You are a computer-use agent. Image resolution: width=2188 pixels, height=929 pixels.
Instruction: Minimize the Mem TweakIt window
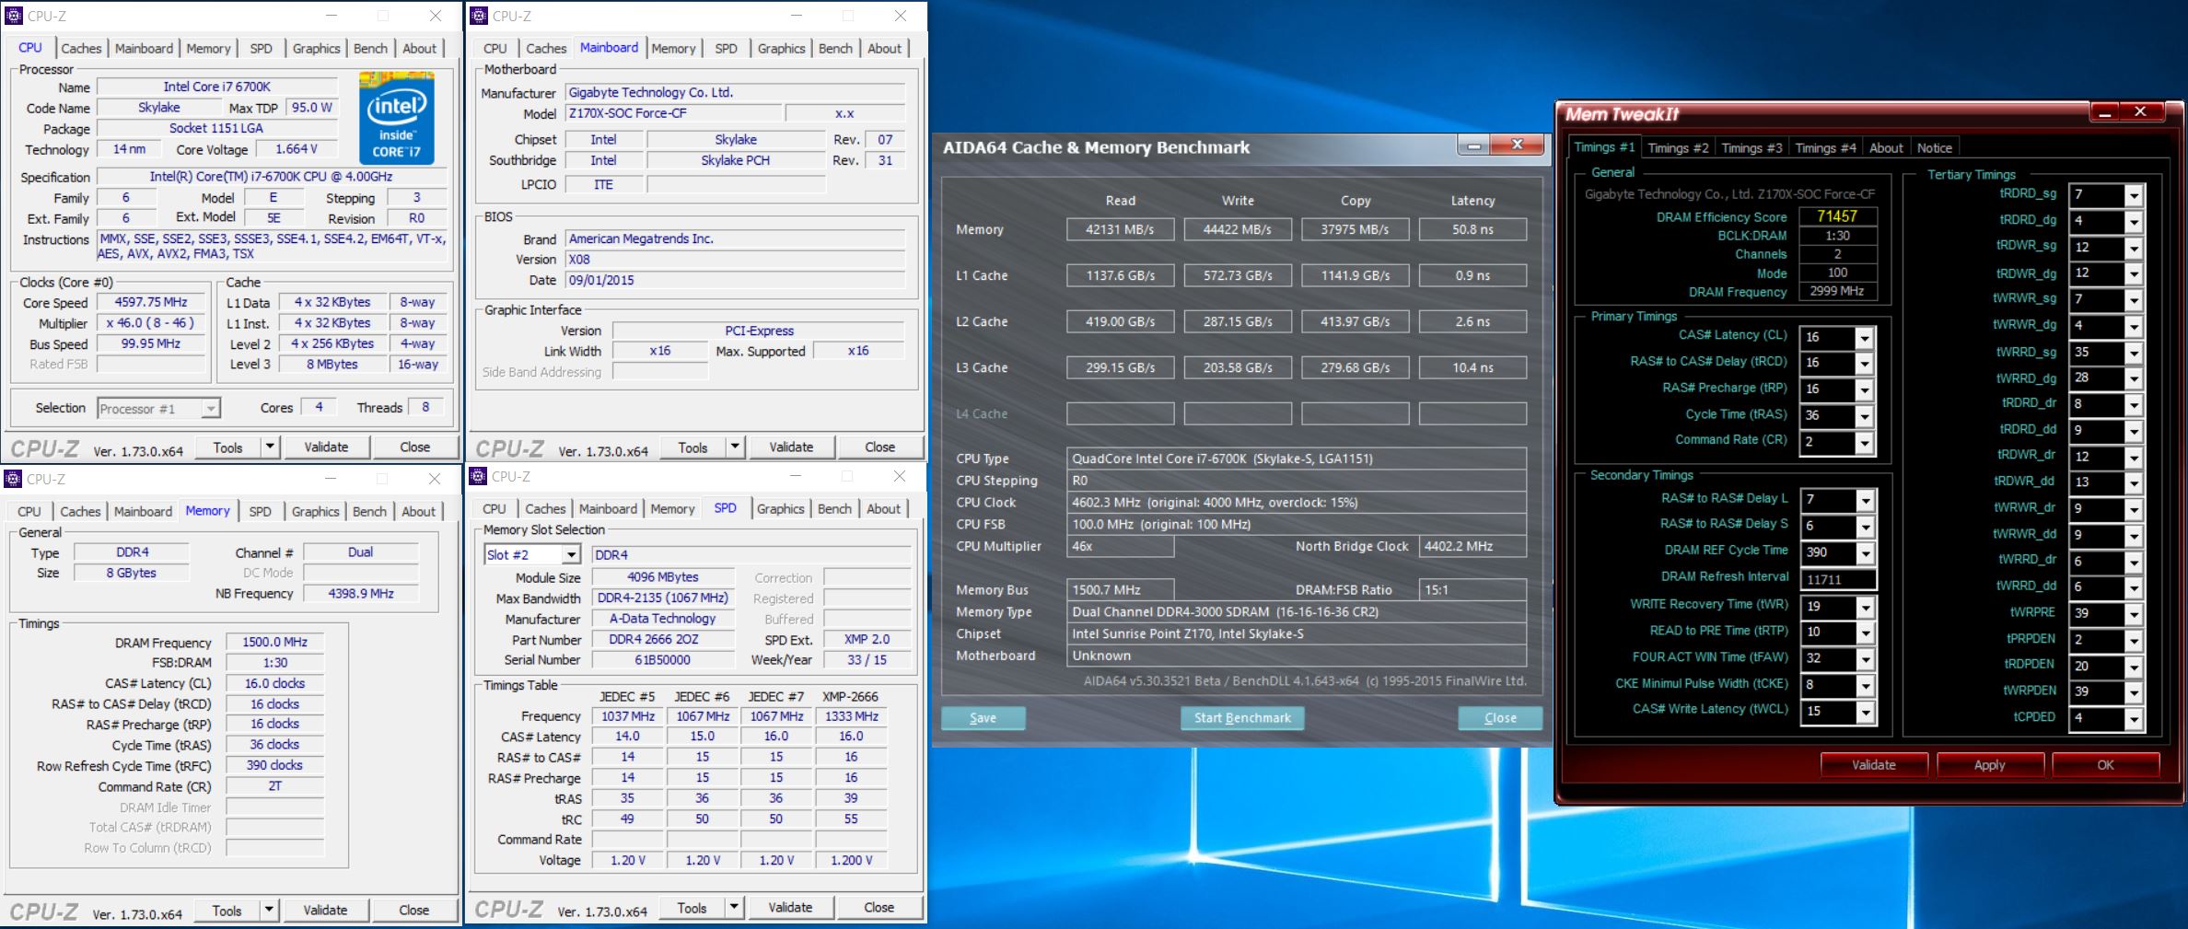pyautogui.click(x=2104, y=112)
